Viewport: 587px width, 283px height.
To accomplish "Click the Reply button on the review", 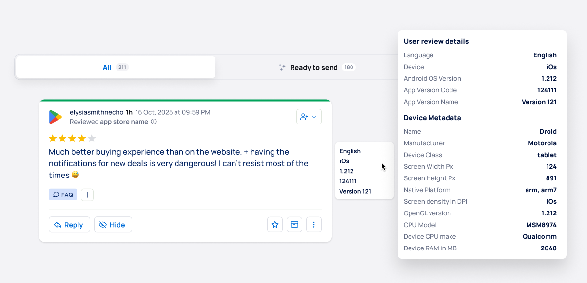I will tap(69, 224).
